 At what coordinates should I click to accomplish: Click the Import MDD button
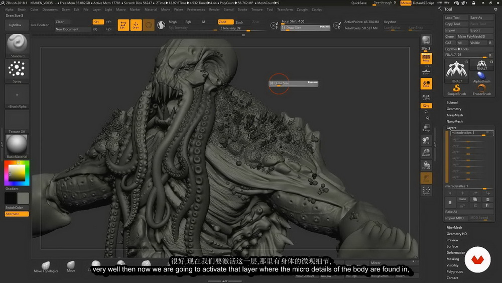[x=456, y=218]
